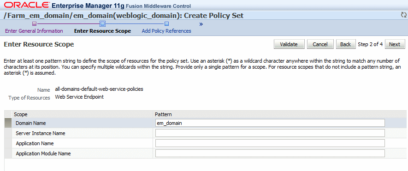The height and width of the screenshot is (171, 408).
Task: Click the Enter Resource Scope step marker
Action: [102, 24]
